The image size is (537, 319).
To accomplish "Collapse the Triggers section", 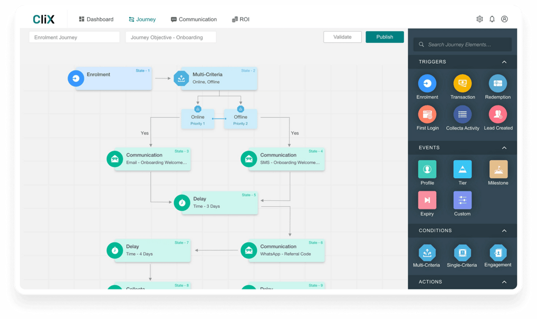I will pos(504,62).
